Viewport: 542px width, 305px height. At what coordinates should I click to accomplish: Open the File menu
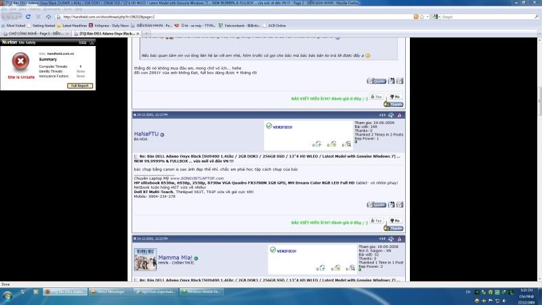click(x=4, y=9)
